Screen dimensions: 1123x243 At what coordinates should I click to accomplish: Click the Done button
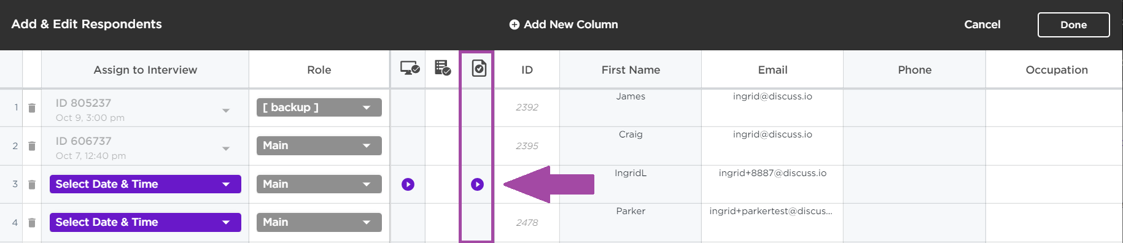click(1073, 25)
